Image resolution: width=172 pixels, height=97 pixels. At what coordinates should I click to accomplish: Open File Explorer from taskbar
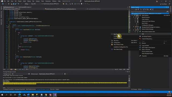click(x=33, y=95)
